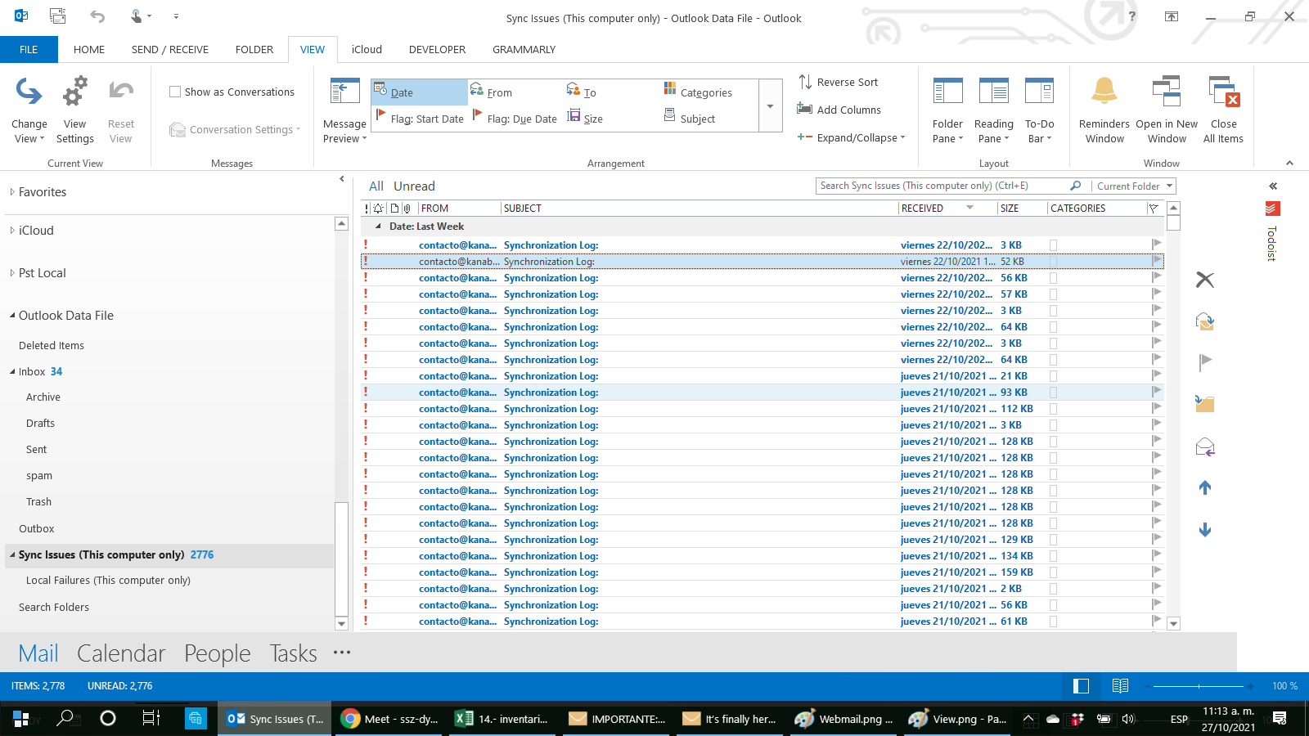Click the Normal view icon in status bar

point(1081,686)
